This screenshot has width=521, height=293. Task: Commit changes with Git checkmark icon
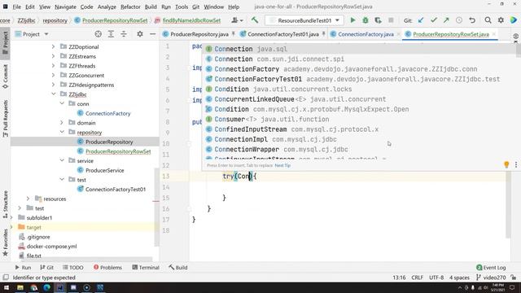click(x=434, y=20)
